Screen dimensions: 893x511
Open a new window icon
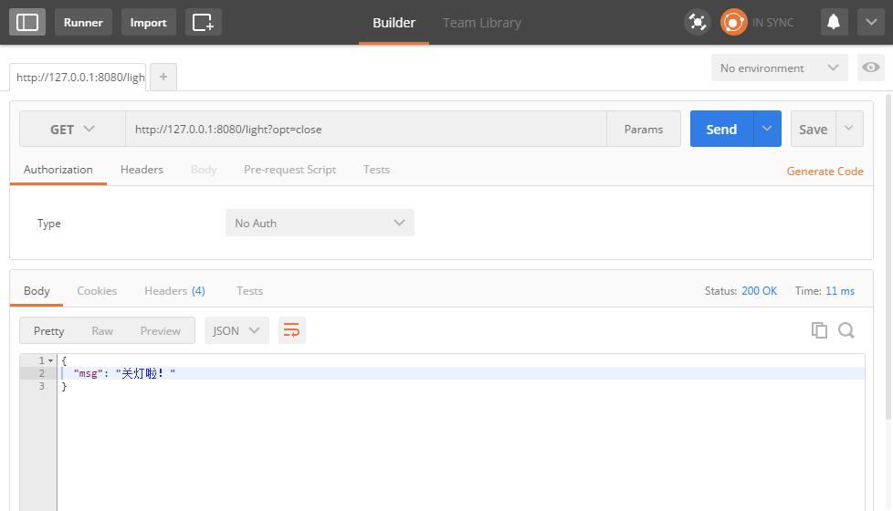click(x=203, y=22)
